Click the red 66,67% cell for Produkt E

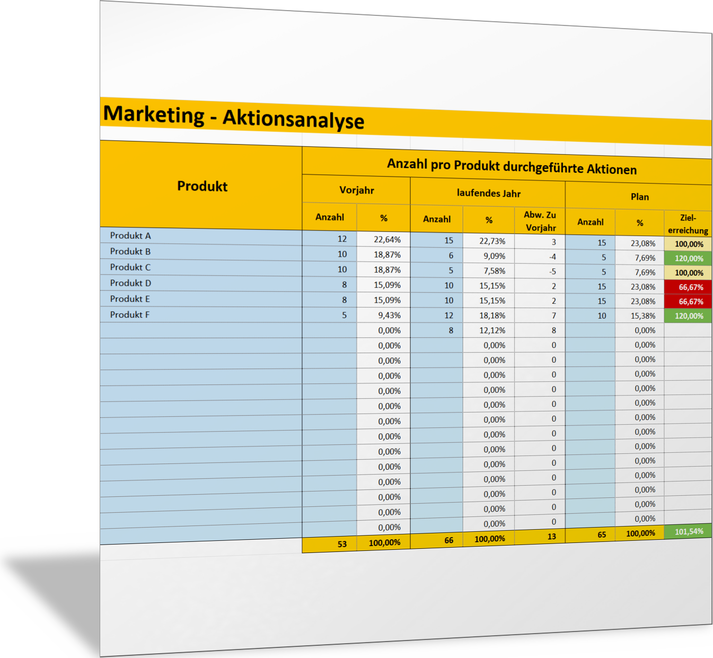688,302
